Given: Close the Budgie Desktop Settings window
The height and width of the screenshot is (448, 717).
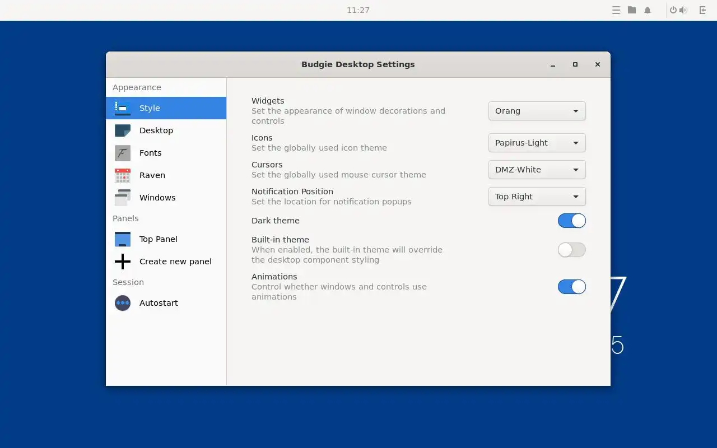Looking at the screenshot, I should [x=598, y=64].
